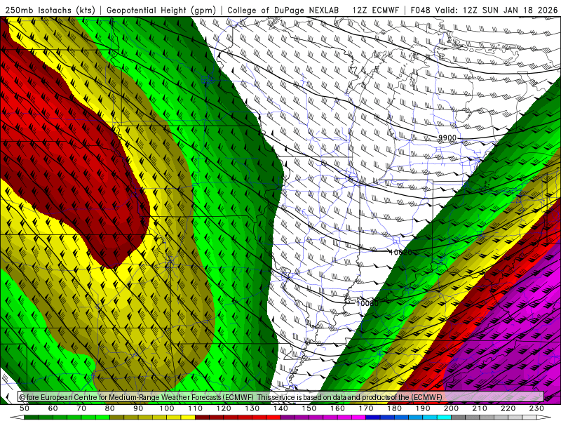Click the deep blue swatch just right of 170

tap(373, 417)
